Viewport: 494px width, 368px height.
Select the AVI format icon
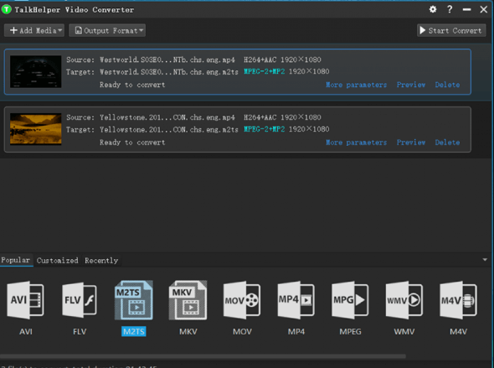25,300
